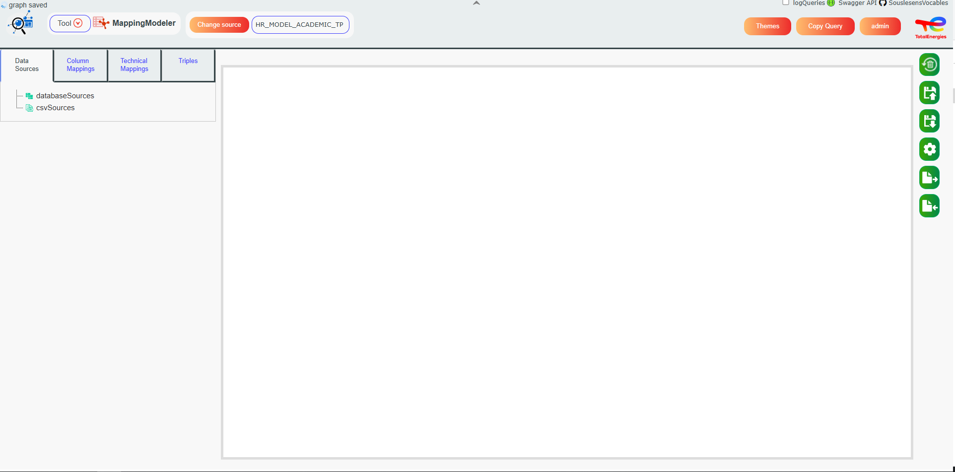Click the green clear graph trash icon
This screenshot has width=955, height=472.
(929, 65)
